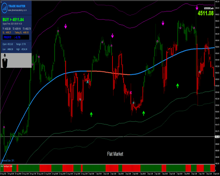Click the red segment of the moving average

tap(108, 73)
